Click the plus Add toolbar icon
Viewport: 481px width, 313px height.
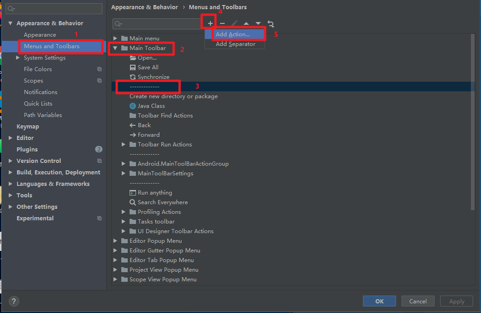(x=210, y=23)
